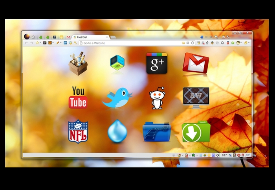Image resolution: width=275 pixels, height=190 pixels.
Task: Open the dark Yankees-logo pinned tab
Action: pyautogui.click(x=54, y=37)
